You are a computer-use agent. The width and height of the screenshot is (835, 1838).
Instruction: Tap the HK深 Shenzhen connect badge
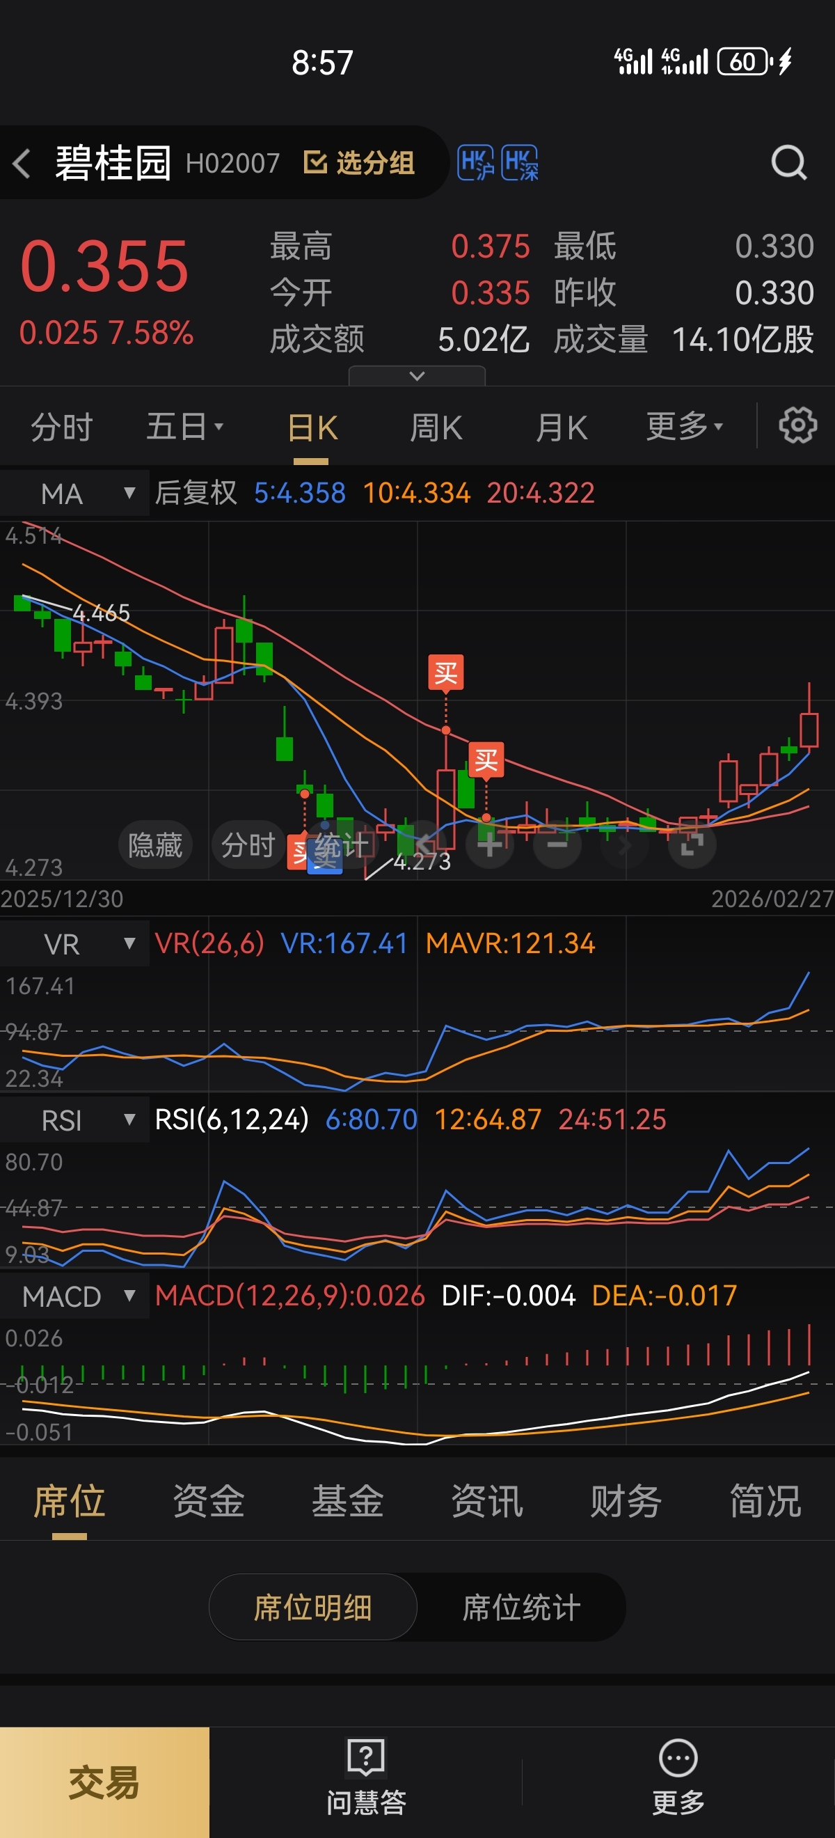[520, 164]
